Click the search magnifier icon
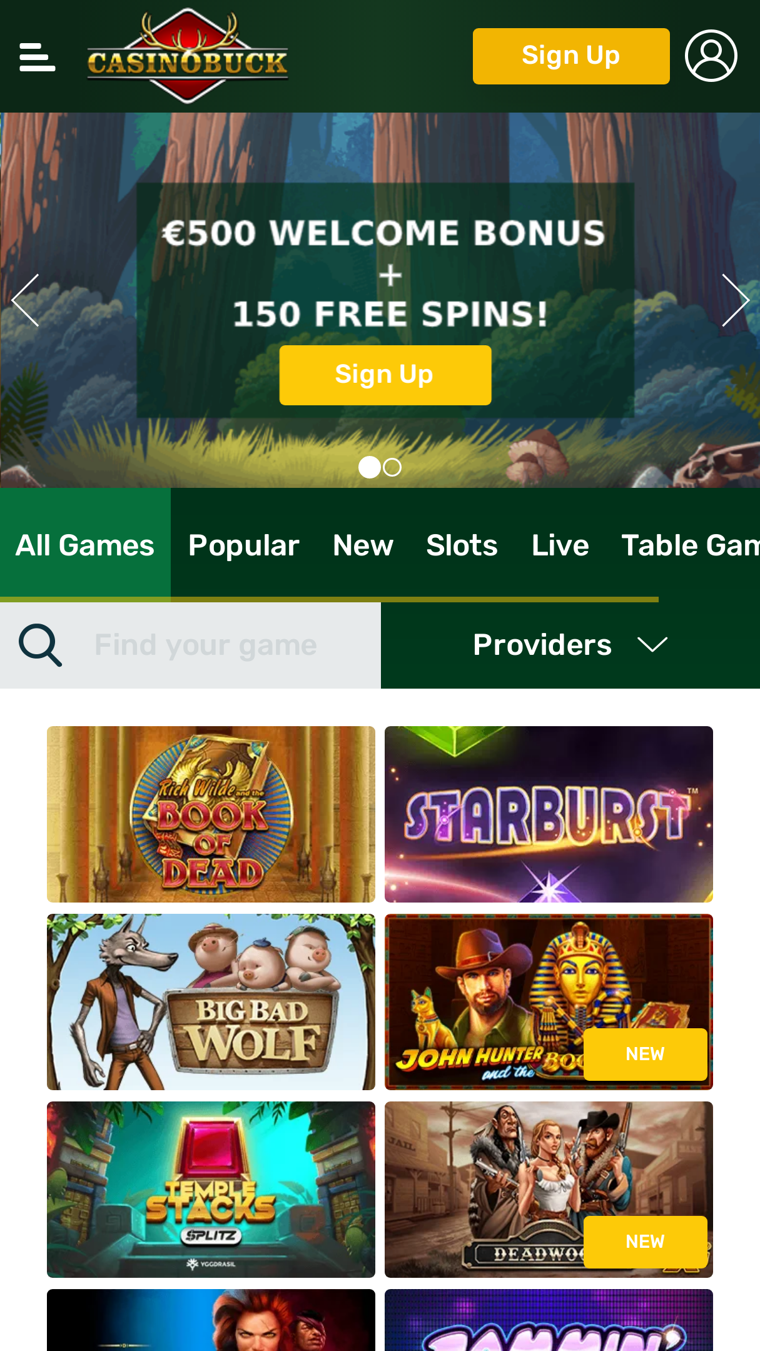Image resolution: width=760 pixels, height=1351 pixels. pos(40,645)
